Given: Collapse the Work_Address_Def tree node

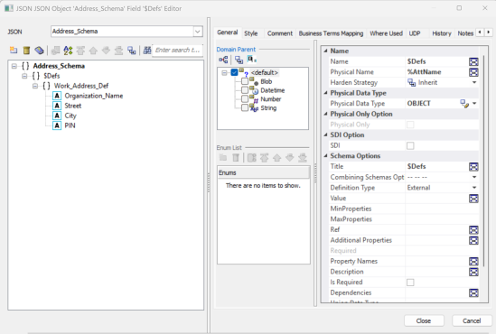Looking at the screenshot, I should pyautogui.click(x=35, y=86).
